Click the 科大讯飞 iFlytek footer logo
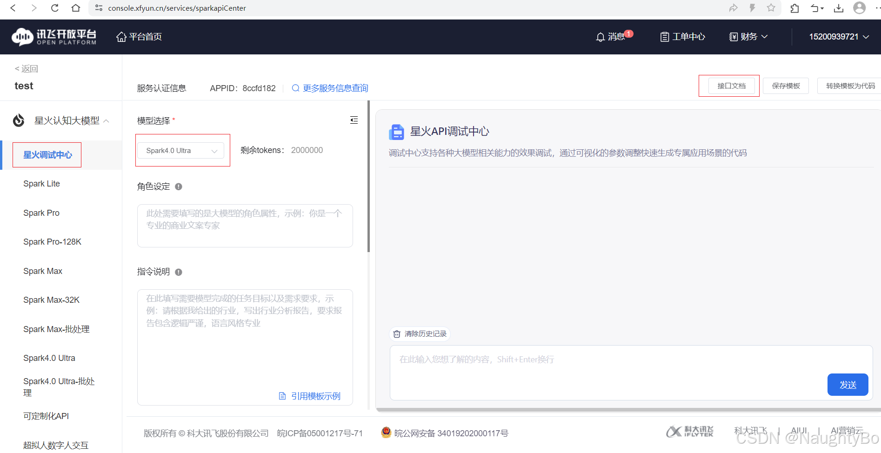Image resolution: width=881 pixels, height=453 pixels. 690,432
